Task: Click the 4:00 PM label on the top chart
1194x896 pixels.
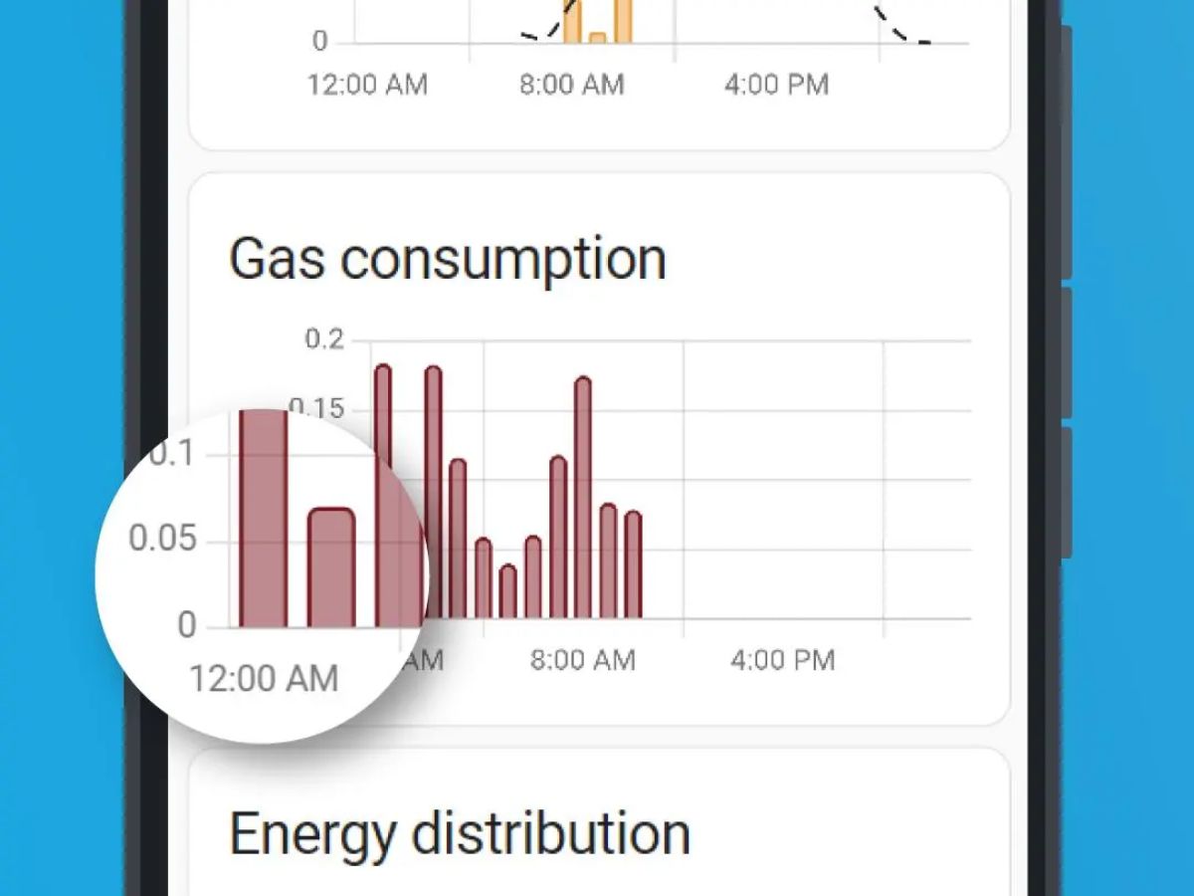Action: pos(776,85)
